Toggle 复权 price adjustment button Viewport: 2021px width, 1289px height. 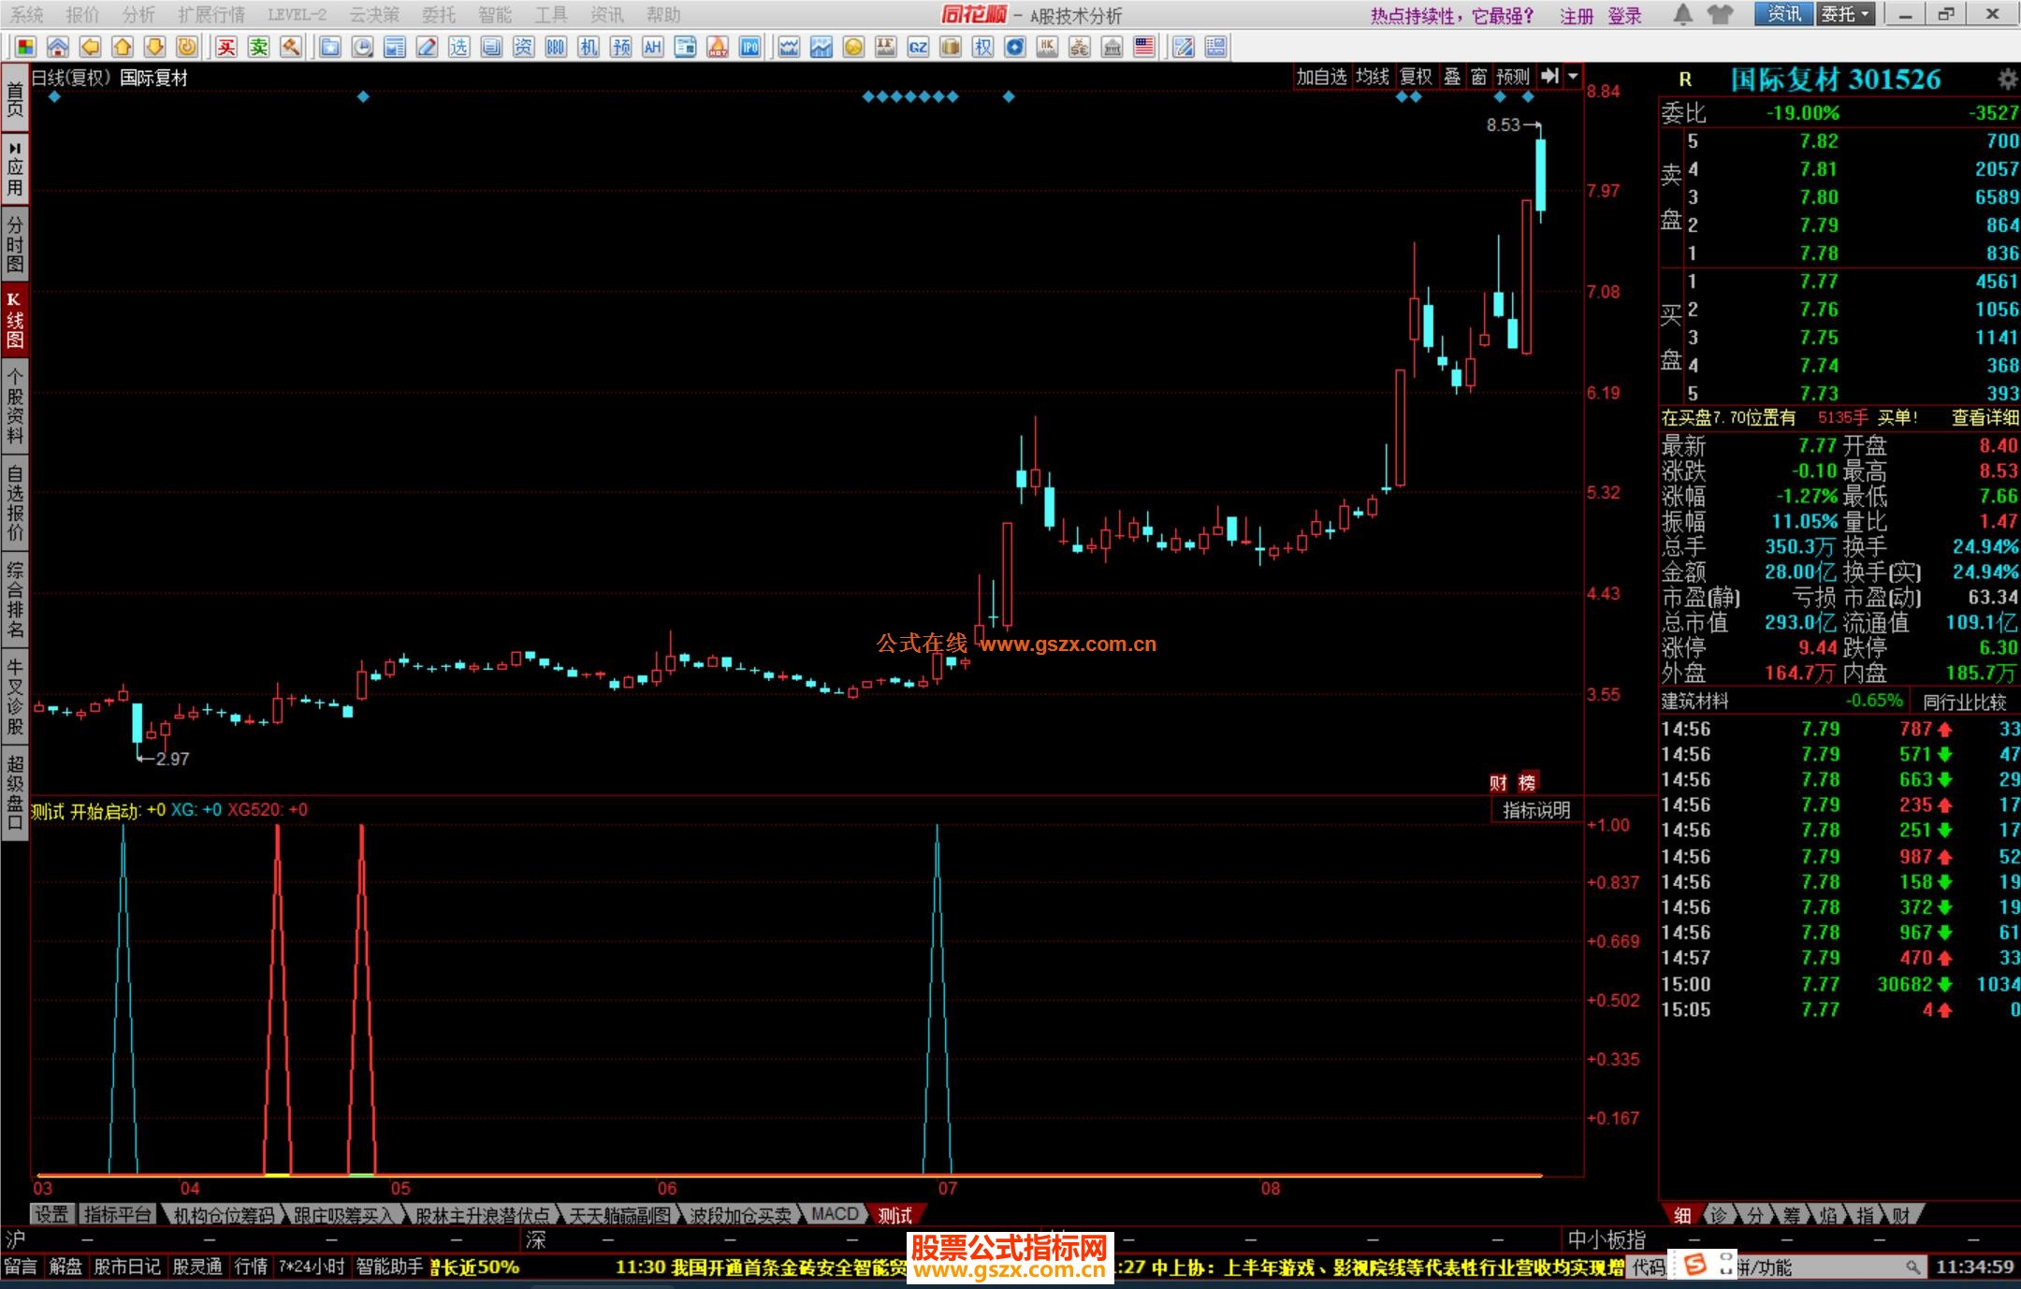coord(1416,77)
